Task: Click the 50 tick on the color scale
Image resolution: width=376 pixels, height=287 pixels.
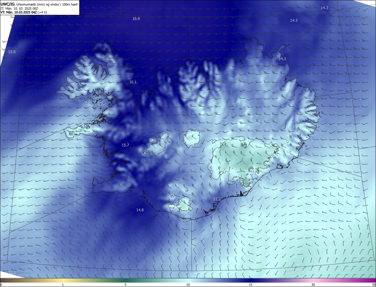Action: tap(374, 285)
